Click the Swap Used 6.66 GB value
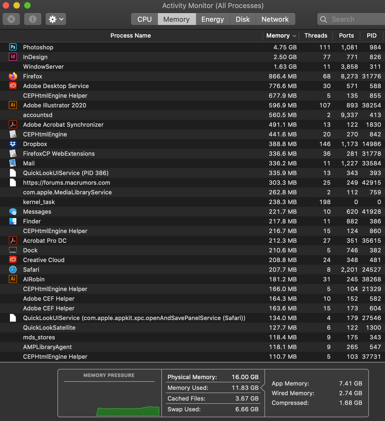Screen dimensions: 385x421 click(247, 409)
